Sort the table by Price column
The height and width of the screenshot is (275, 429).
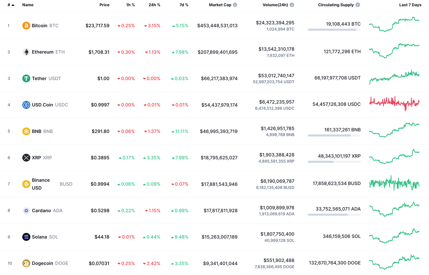104,5
